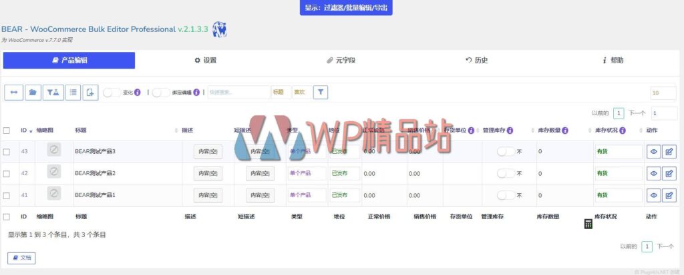Click the info icon beside 库存数量 header
Screen dimensions: 684x275
[x=565, y=131]
